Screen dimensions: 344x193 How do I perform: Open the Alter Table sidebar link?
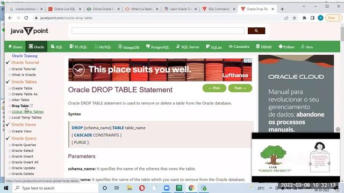(20, 100)
